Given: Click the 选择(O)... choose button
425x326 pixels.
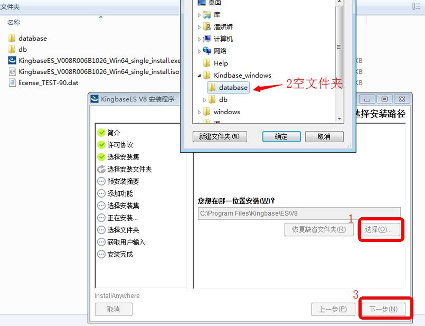Looking at the screenshot, I should (x=378, y=229).
